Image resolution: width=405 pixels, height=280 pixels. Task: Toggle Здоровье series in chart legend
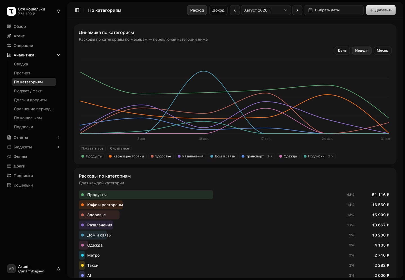tap(161, 156)
